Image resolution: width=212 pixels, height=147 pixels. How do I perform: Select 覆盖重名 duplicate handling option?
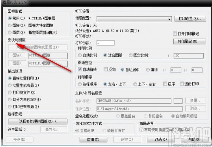coord(118,116)
